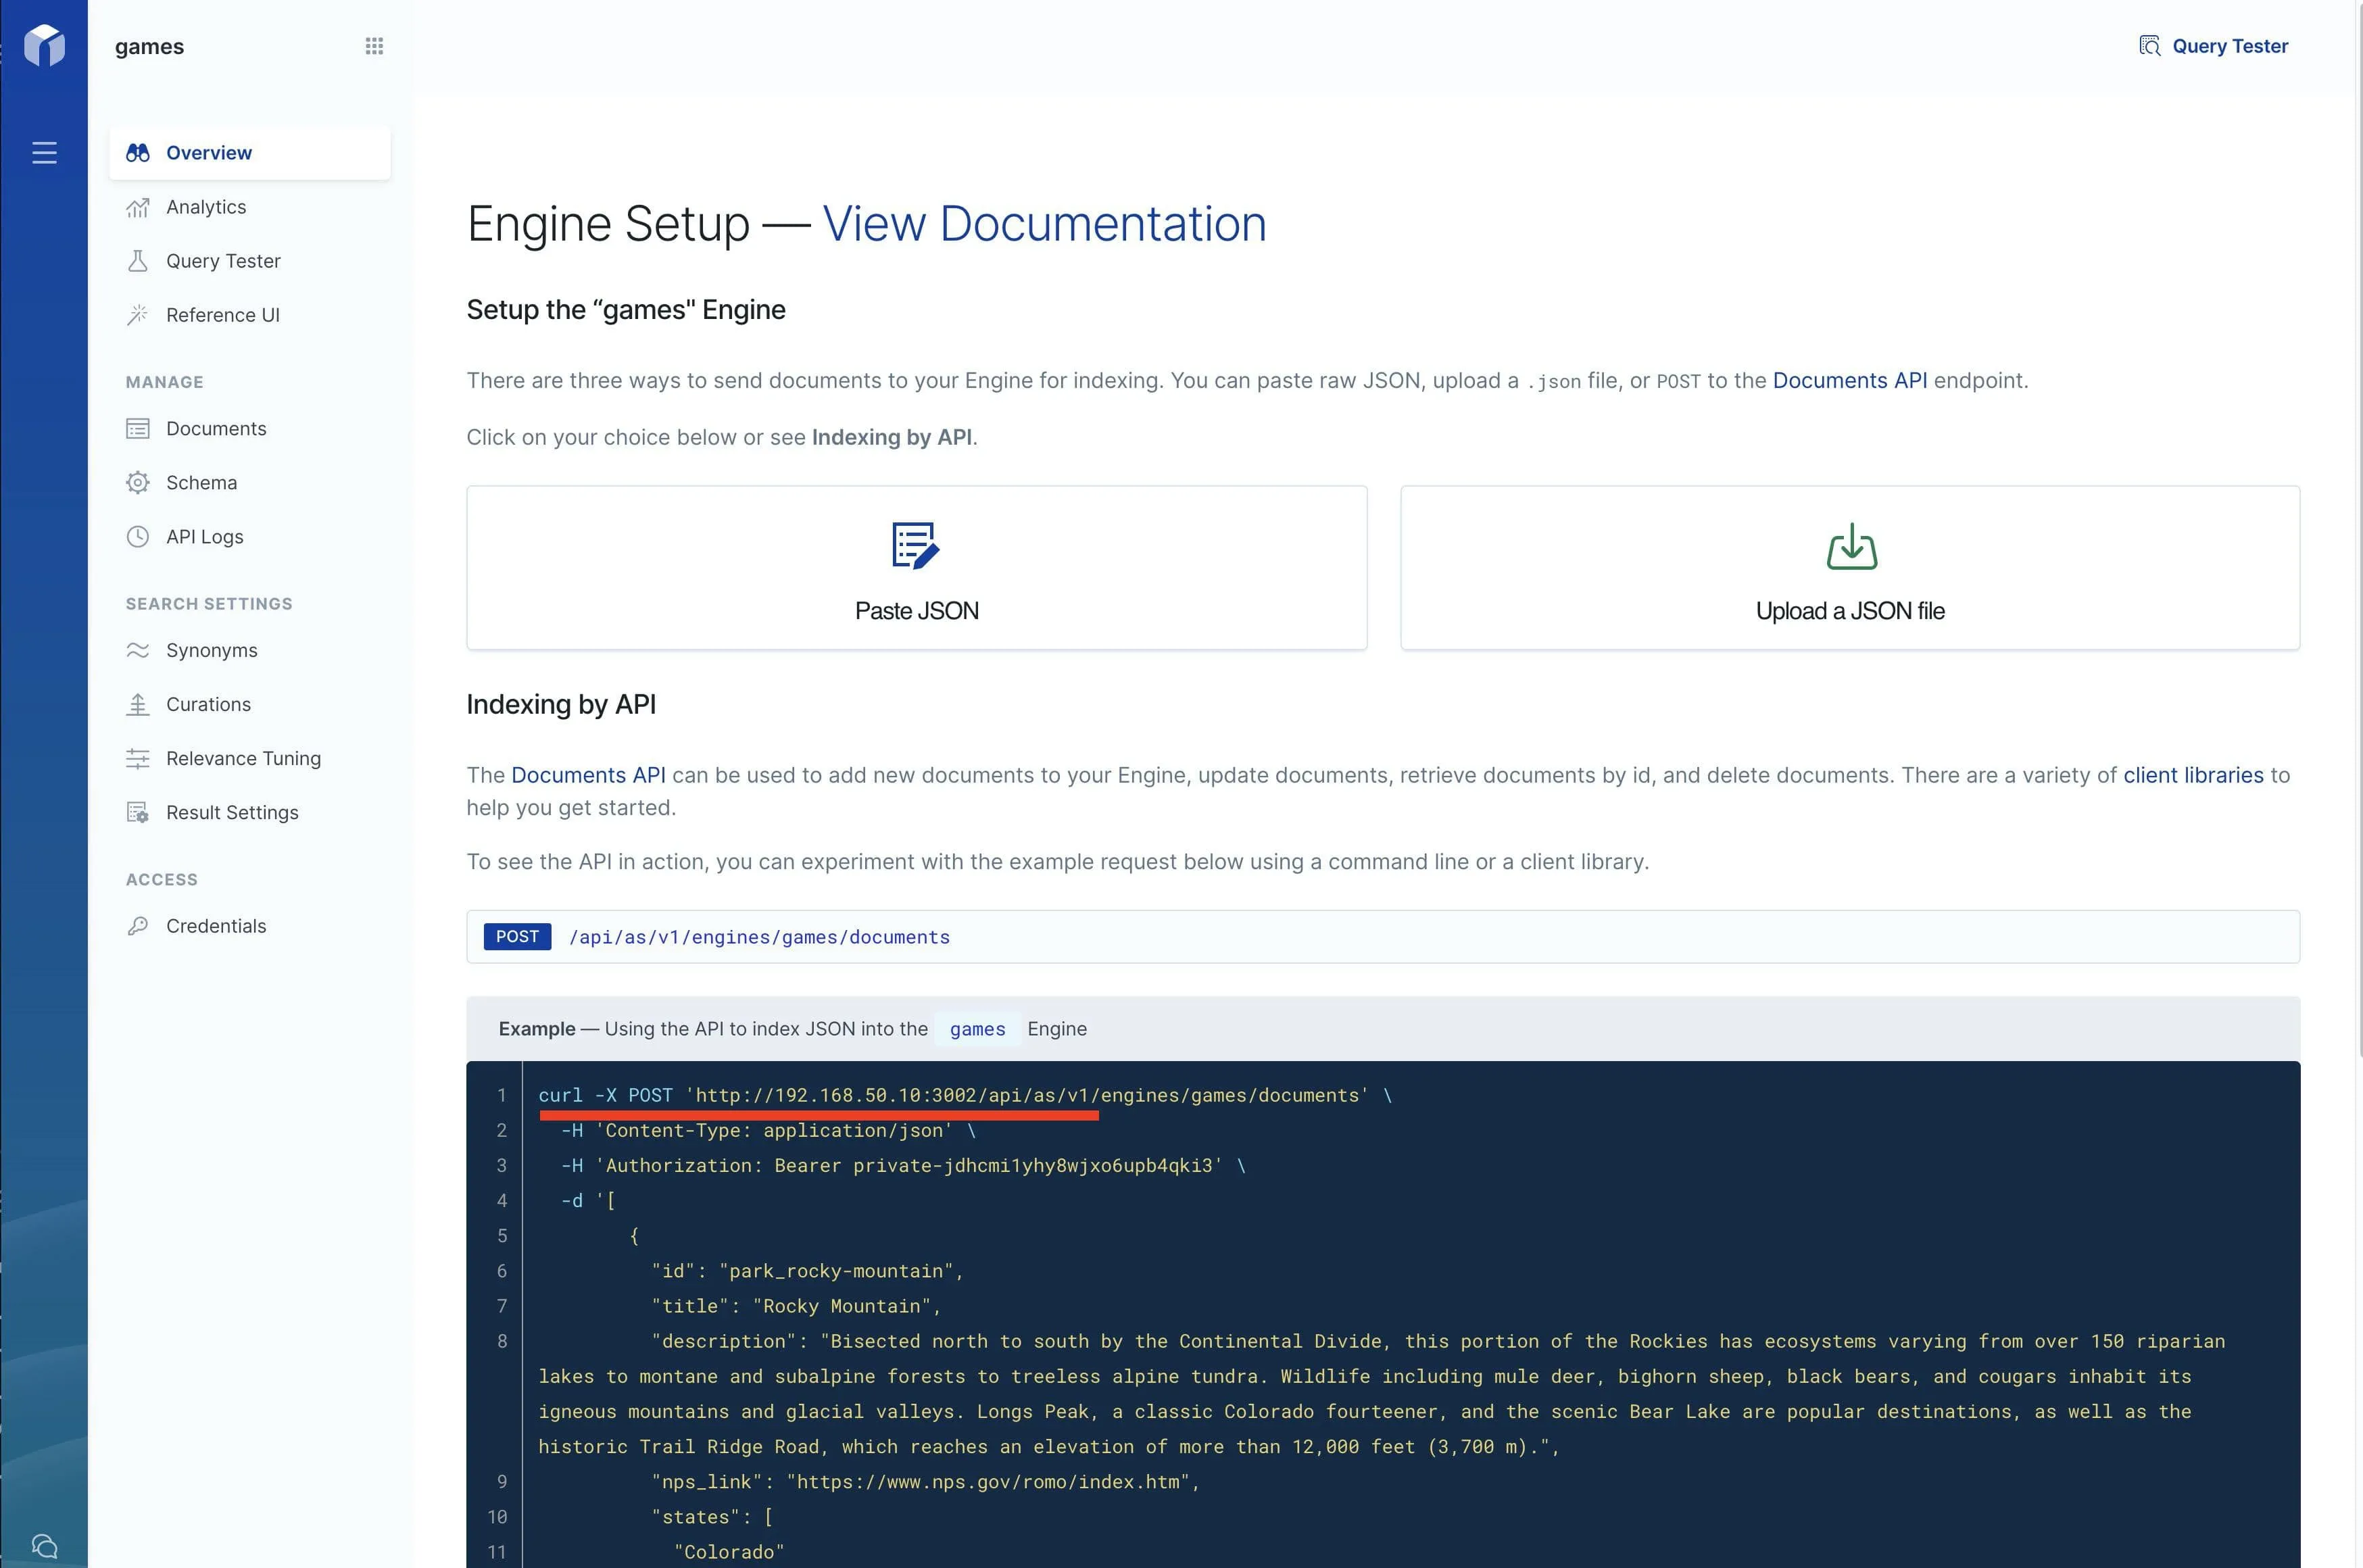The width and height of the screenshot is (2363, 1568).
Task: Open the Synonyms settings page
Action: coord(211,651)
